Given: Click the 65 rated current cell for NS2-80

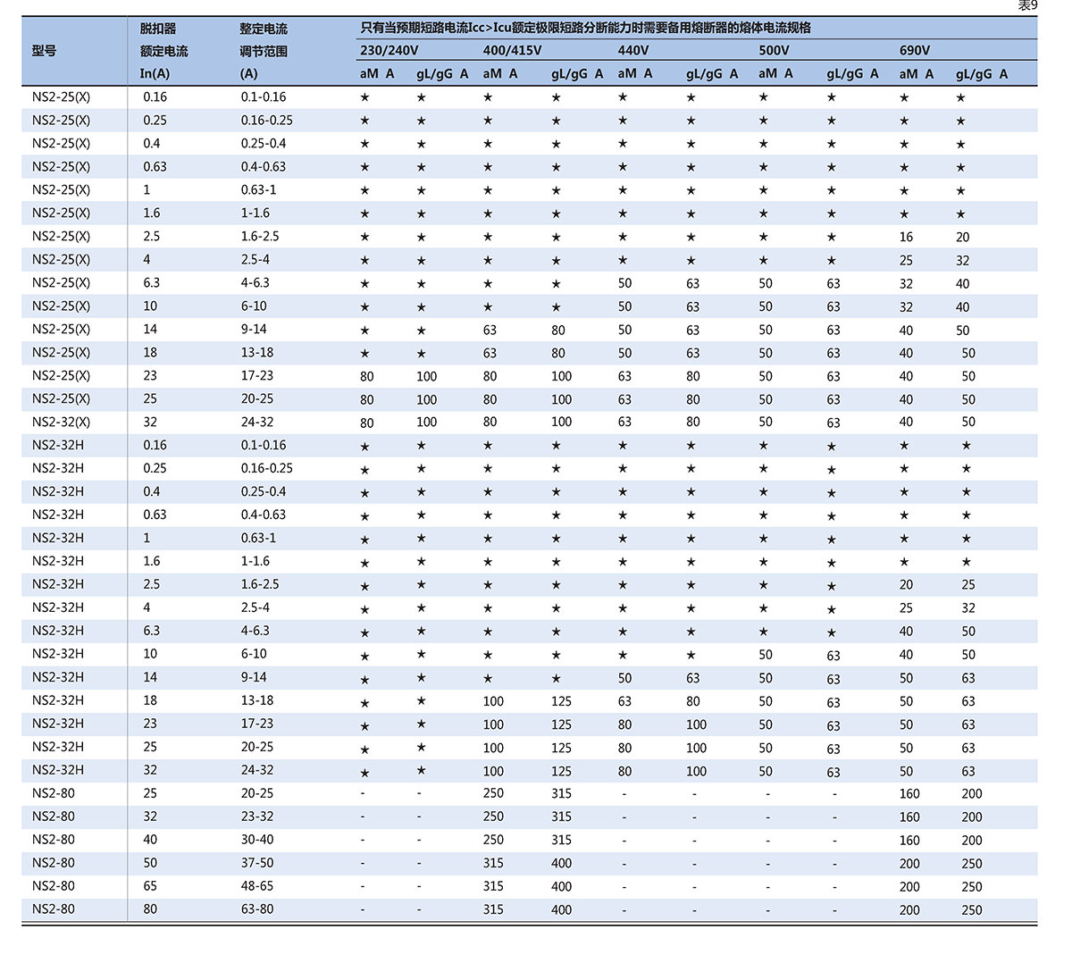Looking at the screenshot, I should [150, 886].
